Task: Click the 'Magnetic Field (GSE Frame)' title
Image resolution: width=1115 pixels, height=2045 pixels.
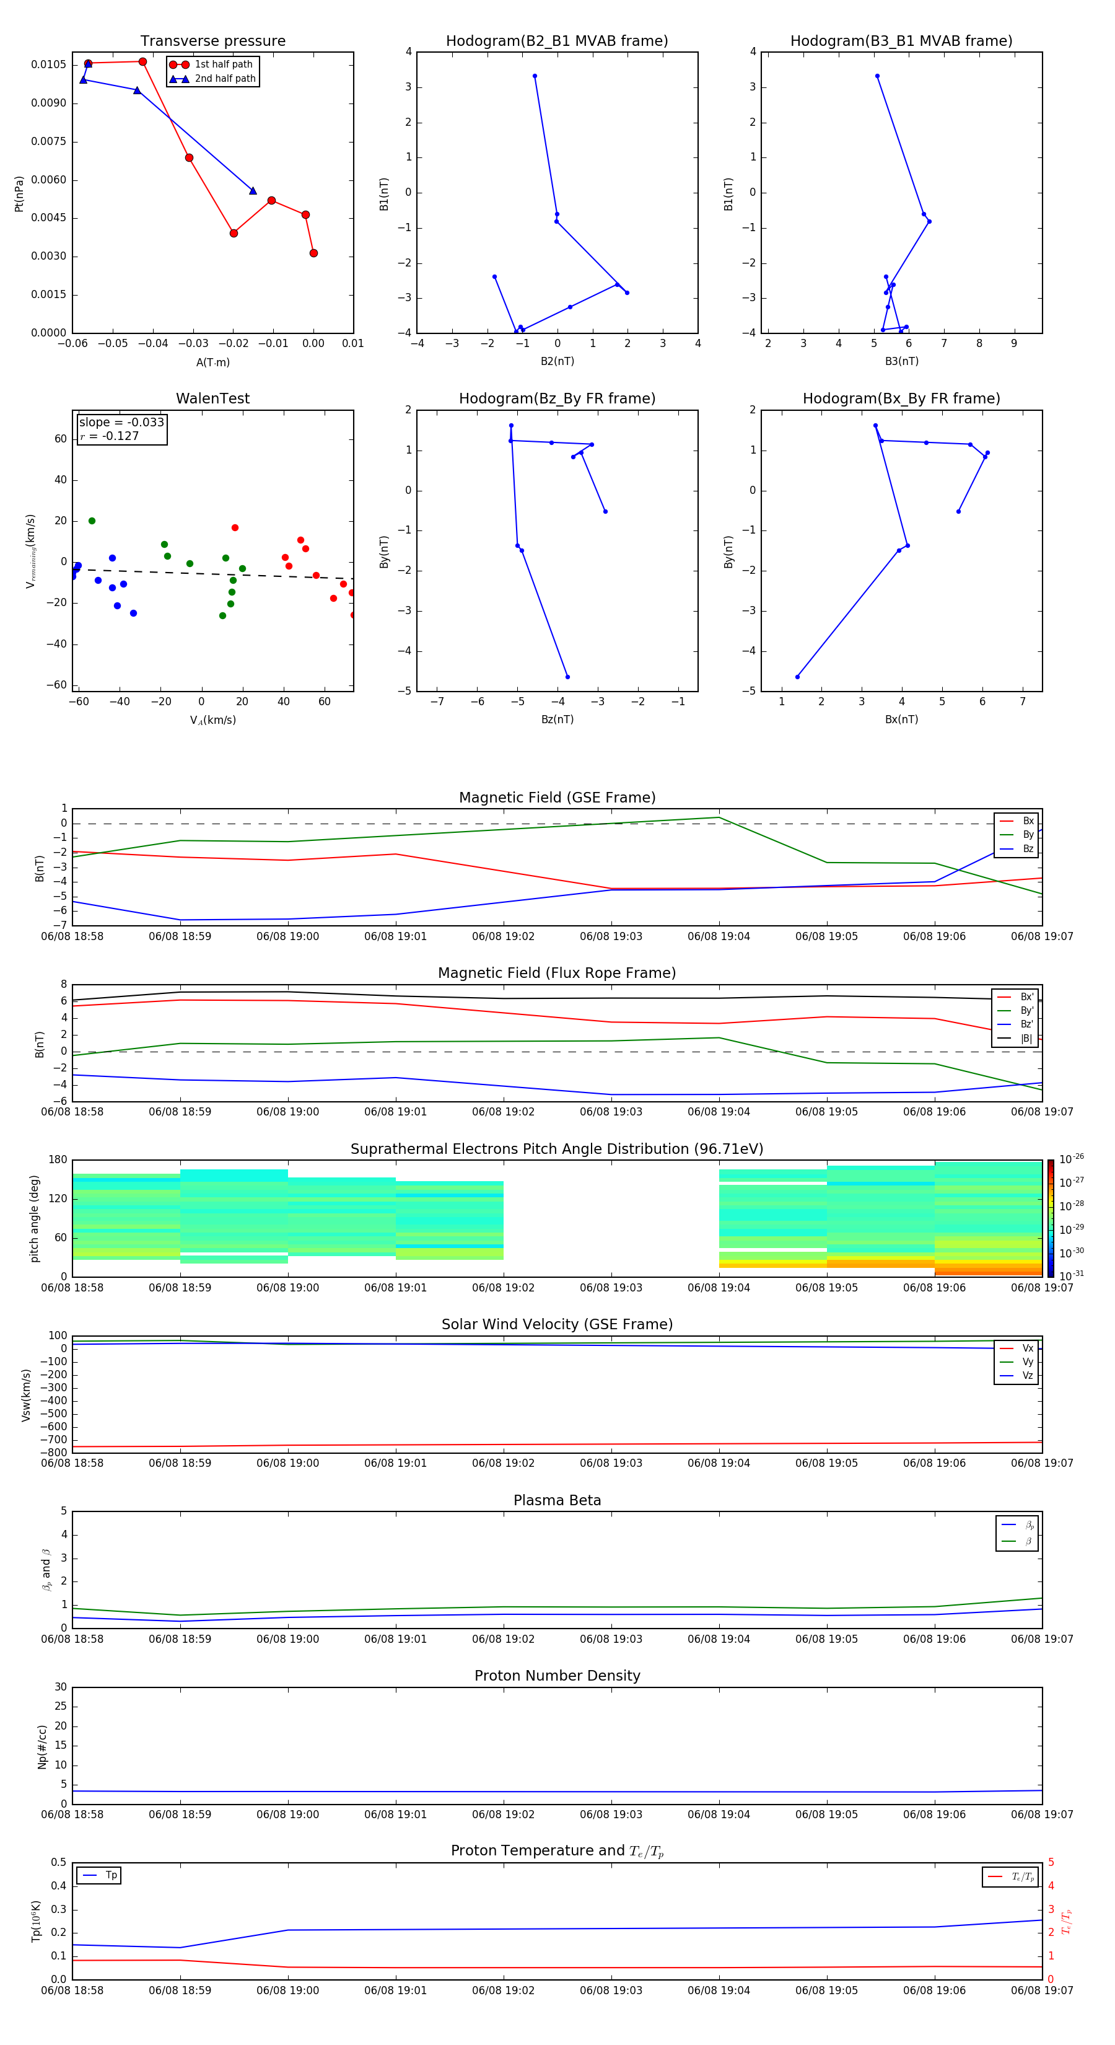Action: point(557,798)
